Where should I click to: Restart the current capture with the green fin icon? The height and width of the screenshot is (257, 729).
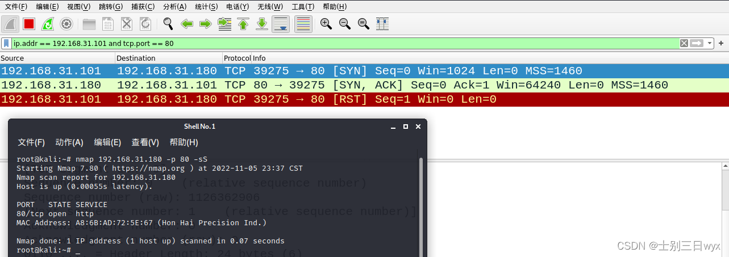point(48,24)
